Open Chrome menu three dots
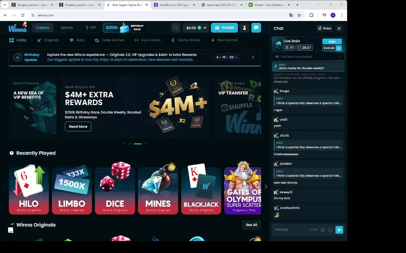This screenshot has width=406, height=253. click(342, 15)
